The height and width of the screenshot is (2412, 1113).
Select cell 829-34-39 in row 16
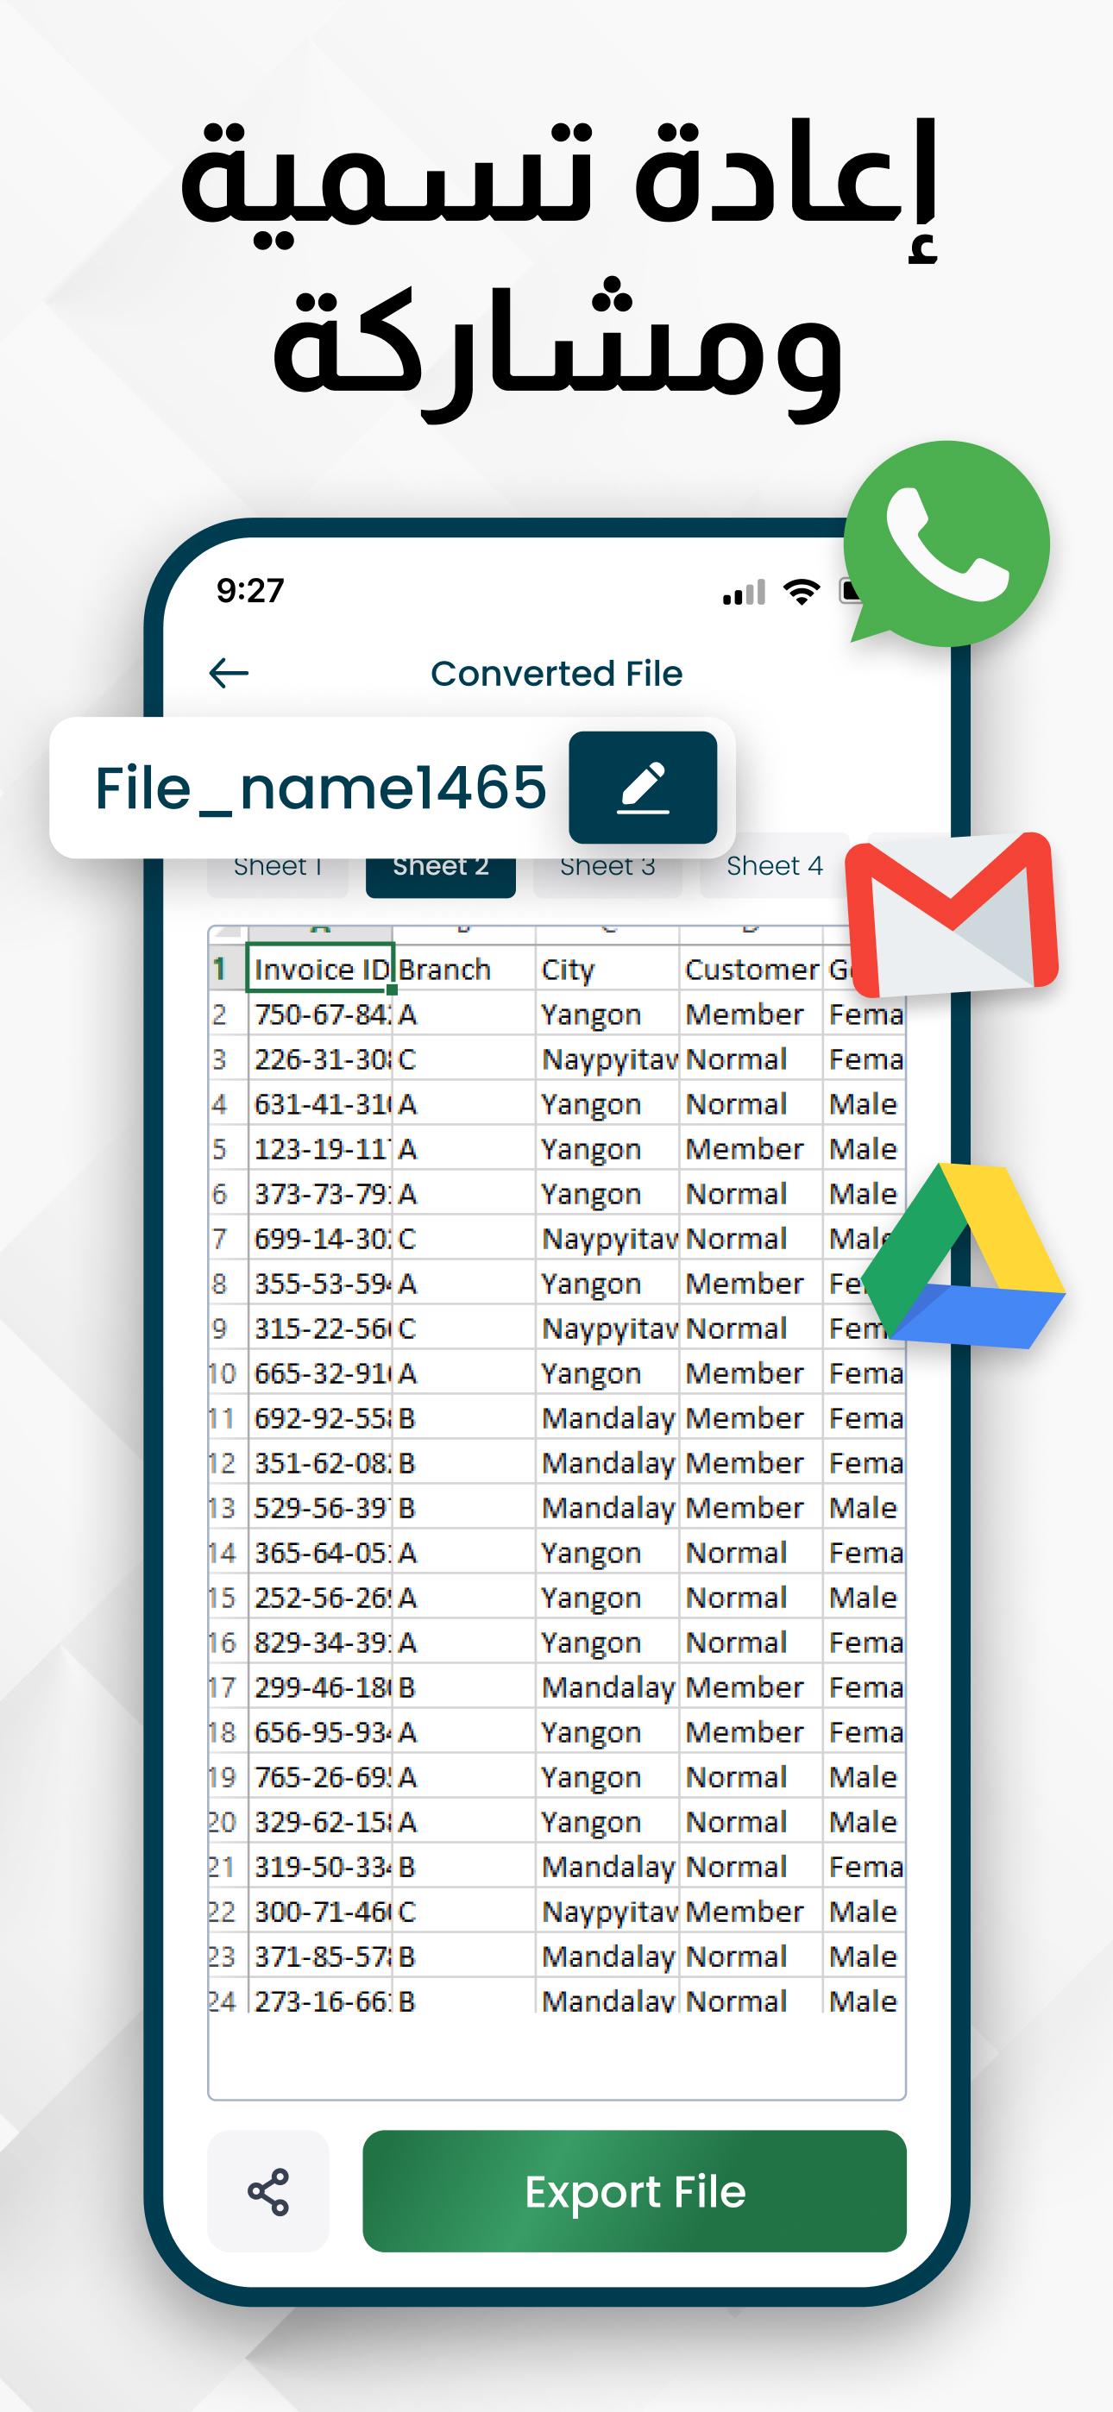pyautogui.click(x=319, y=1643)
